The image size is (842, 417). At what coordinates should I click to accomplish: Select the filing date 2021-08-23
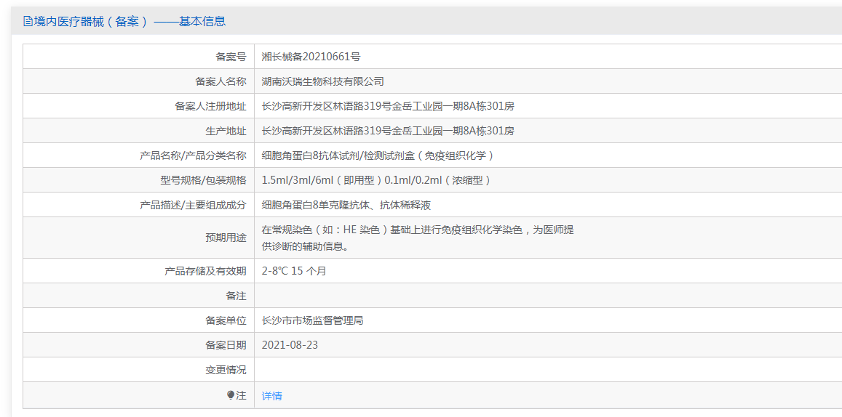290,345
